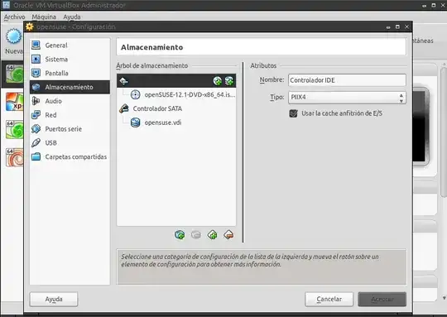This screenshot has width=447, height=317.
Task: Click the remove attachment button below the tree
Action: pyautogui.click(x=196, y=235)
